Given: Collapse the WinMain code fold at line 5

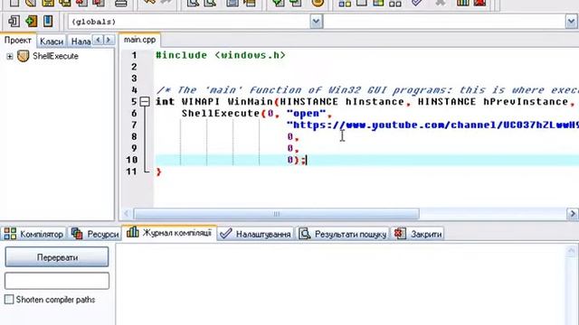Looking at the screenshot, I should (145, 102).
